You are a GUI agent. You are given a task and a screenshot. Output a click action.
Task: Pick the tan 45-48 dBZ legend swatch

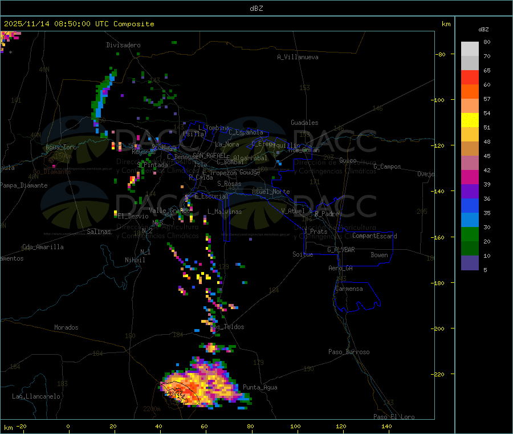point(470,148)
